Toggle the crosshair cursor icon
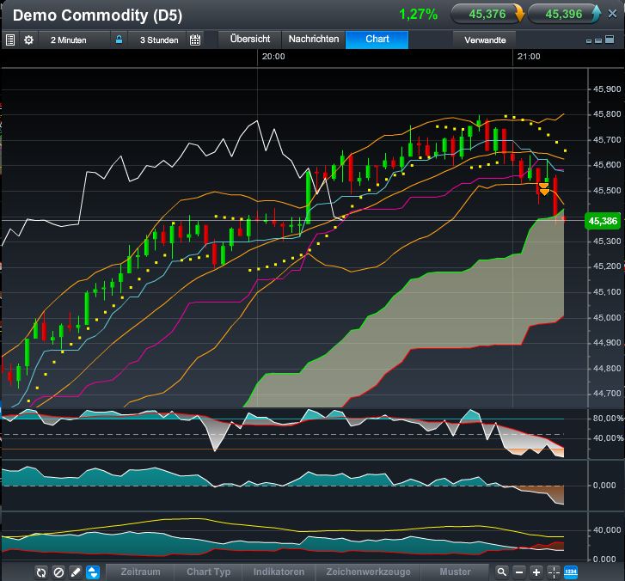 554,572
